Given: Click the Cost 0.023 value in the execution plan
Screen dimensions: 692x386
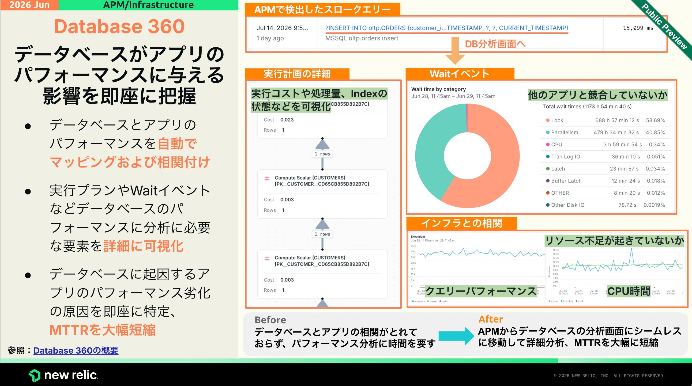Looking at the screenshot, I should click(x=287, y=120).
